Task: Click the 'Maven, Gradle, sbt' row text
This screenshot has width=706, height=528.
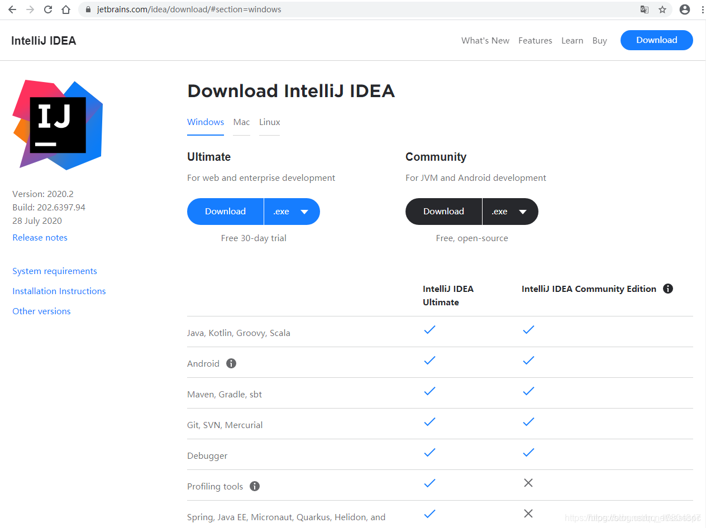Action: 225,395
